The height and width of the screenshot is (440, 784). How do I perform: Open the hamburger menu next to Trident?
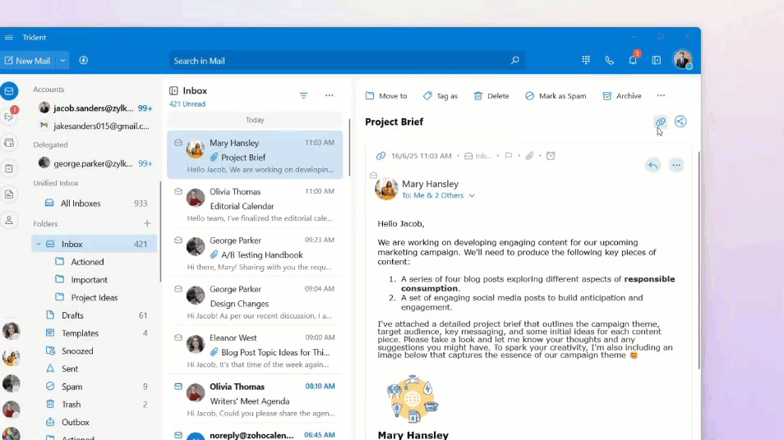pyautogui.click(x=9, y=38)
